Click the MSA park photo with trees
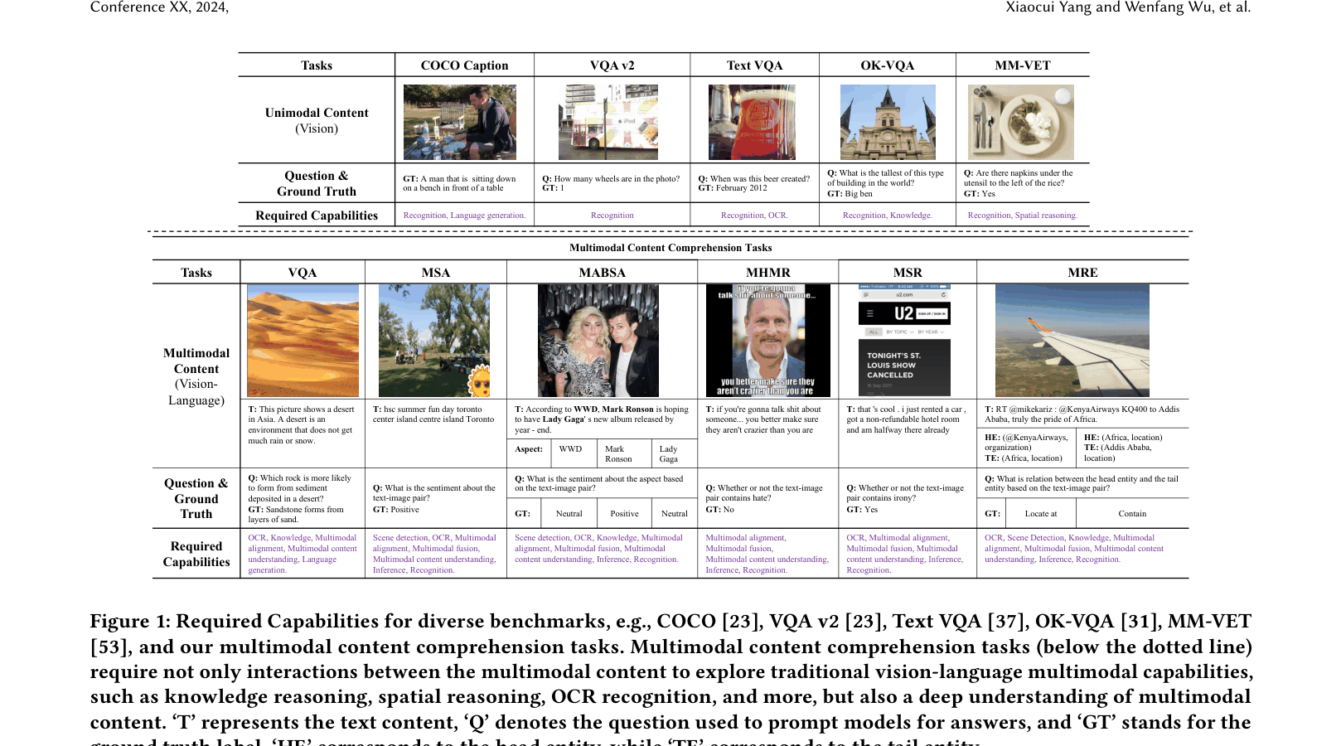 [x=434, y=341]
